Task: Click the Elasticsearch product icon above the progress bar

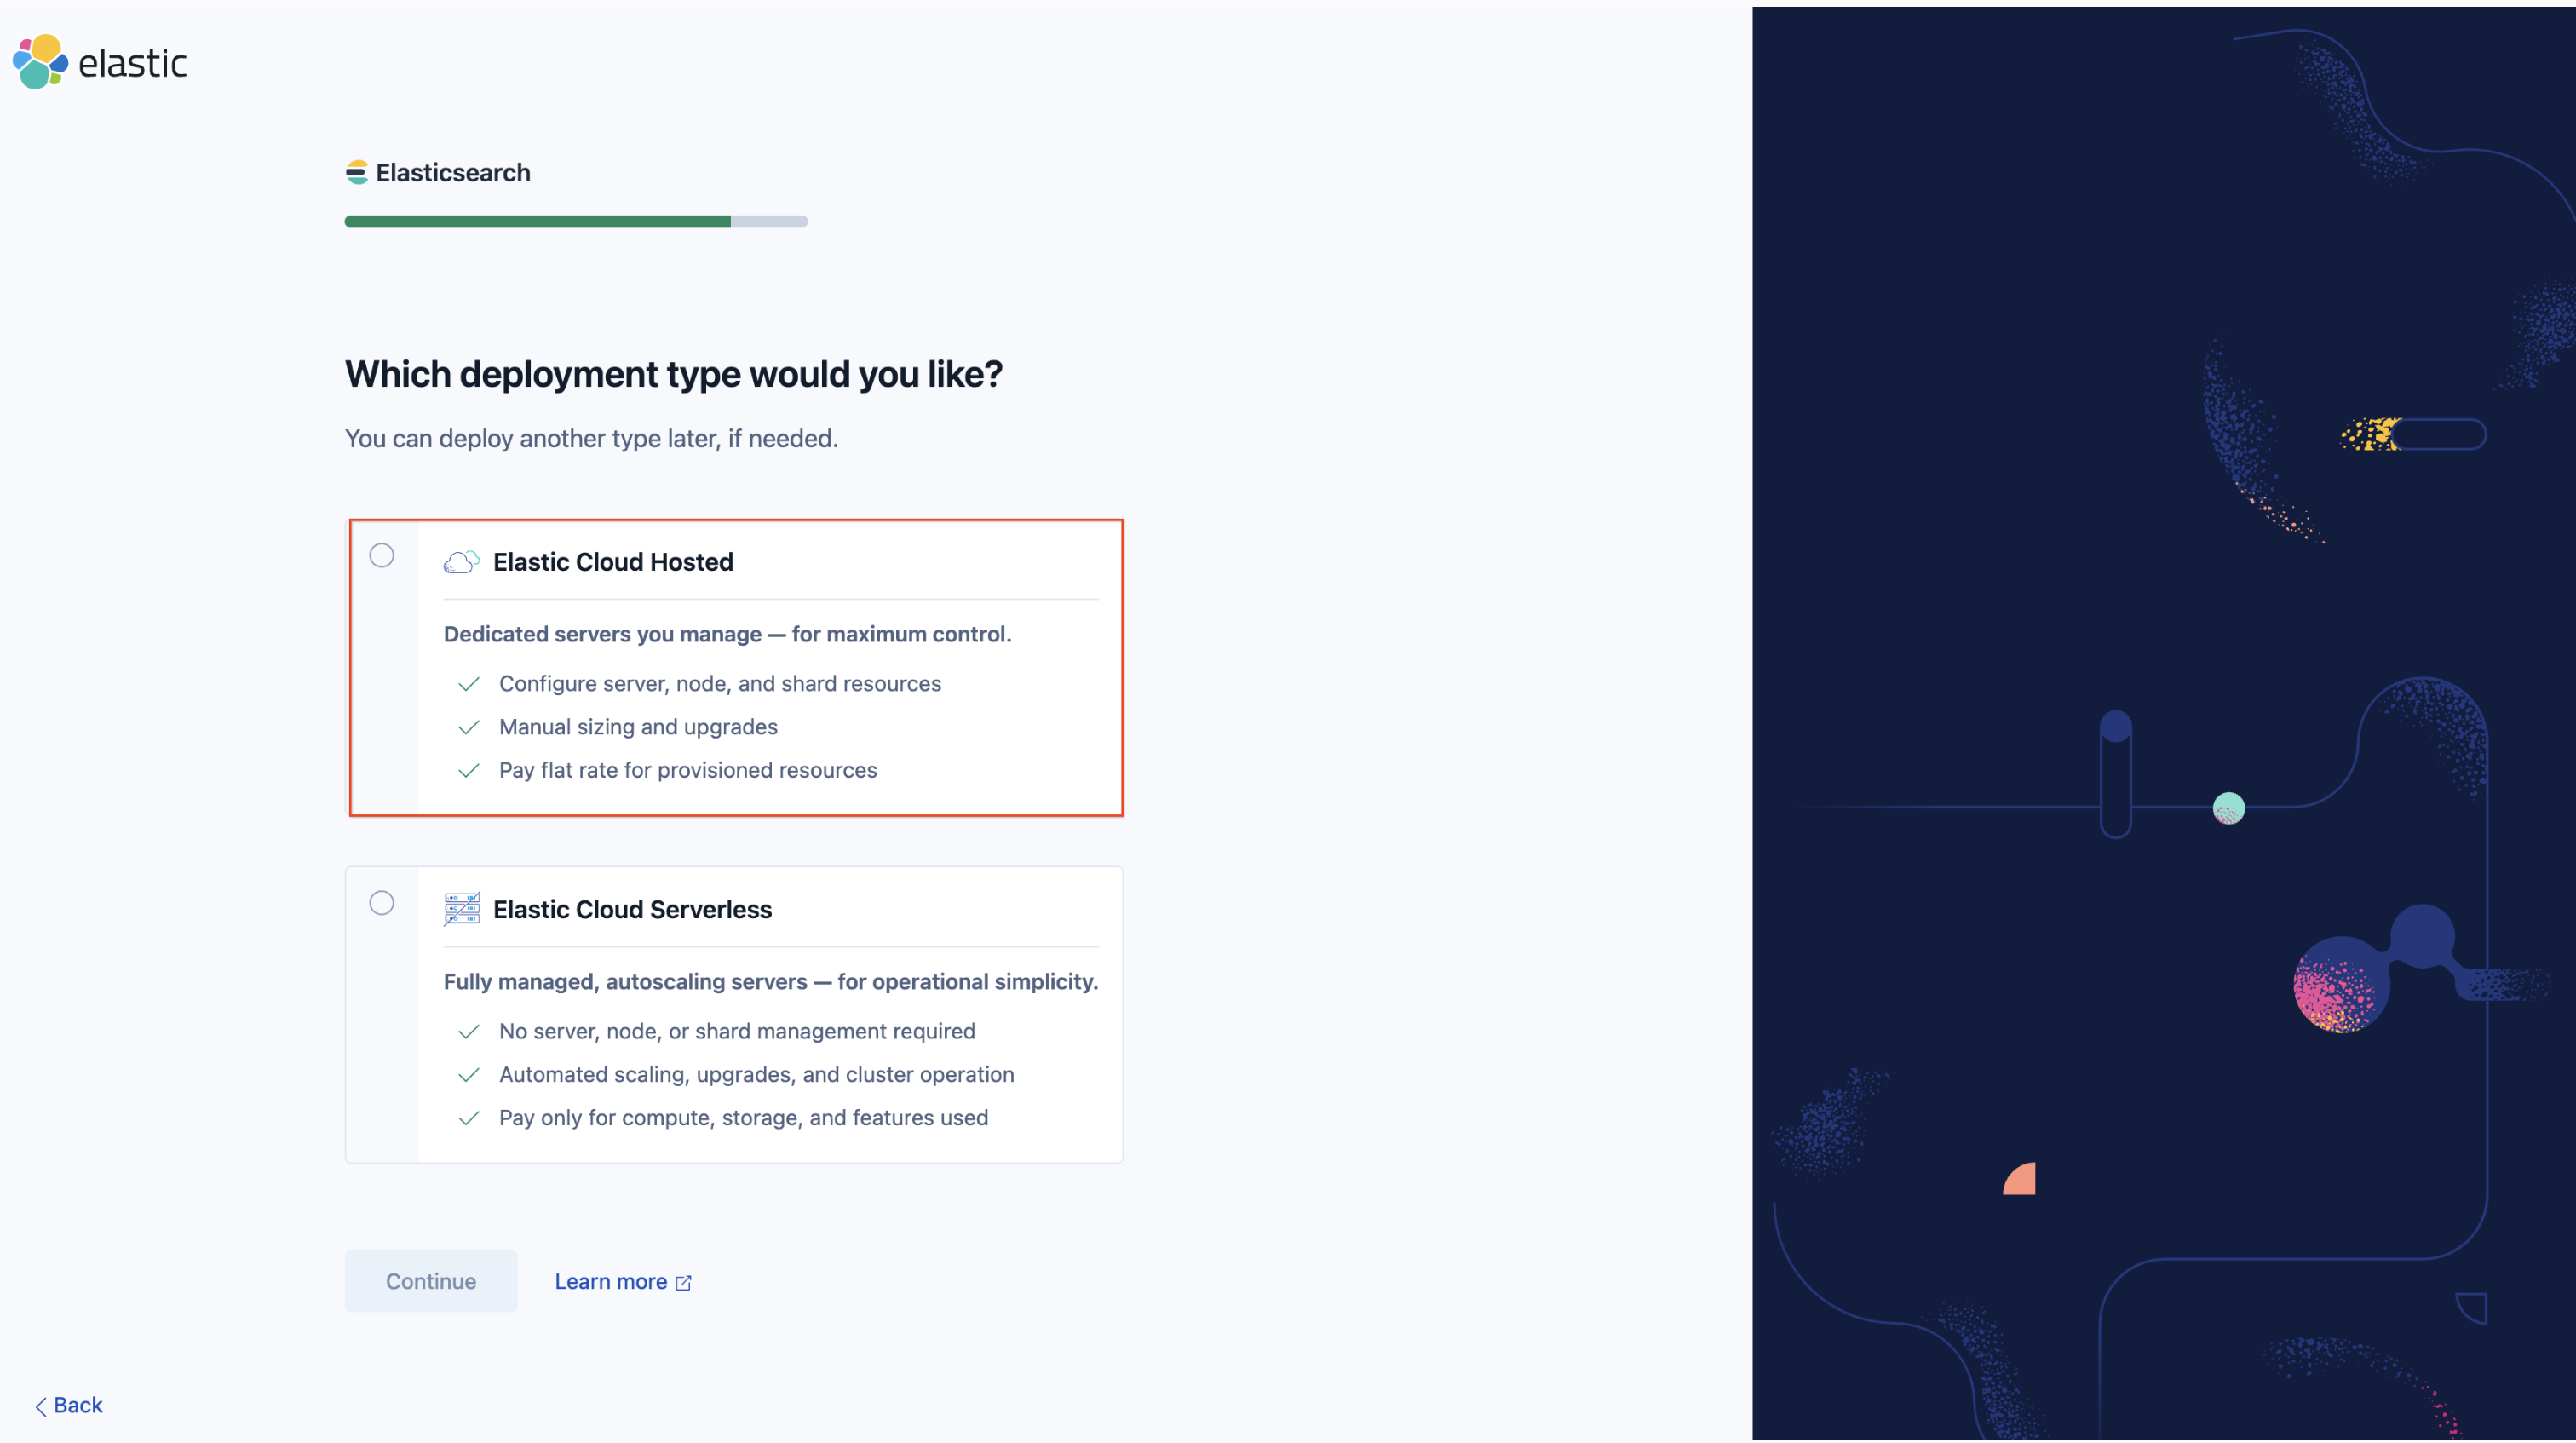Action: tap(357, 172)
